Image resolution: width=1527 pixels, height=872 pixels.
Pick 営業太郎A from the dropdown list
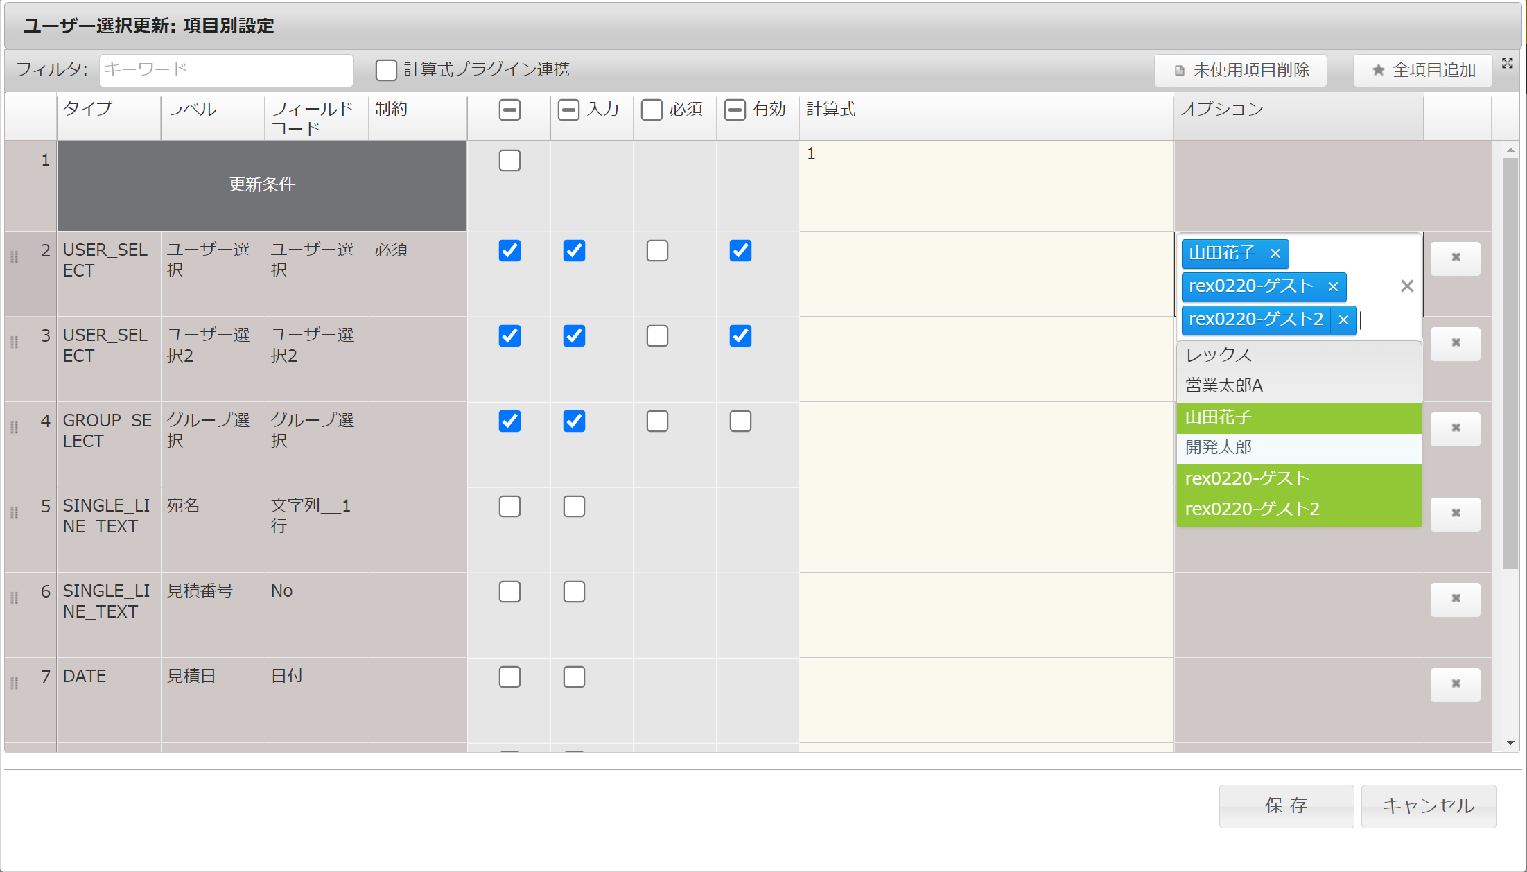[x=1223, y=386]
